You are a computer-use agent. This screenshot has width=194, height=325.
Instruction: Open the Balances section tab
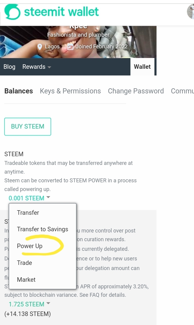[x=19, y=91]
